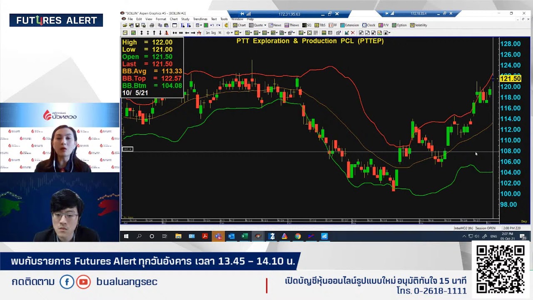The image size is (533, 300).
Task: Click the Extension toolbar button
Action: tap(349, 25)
